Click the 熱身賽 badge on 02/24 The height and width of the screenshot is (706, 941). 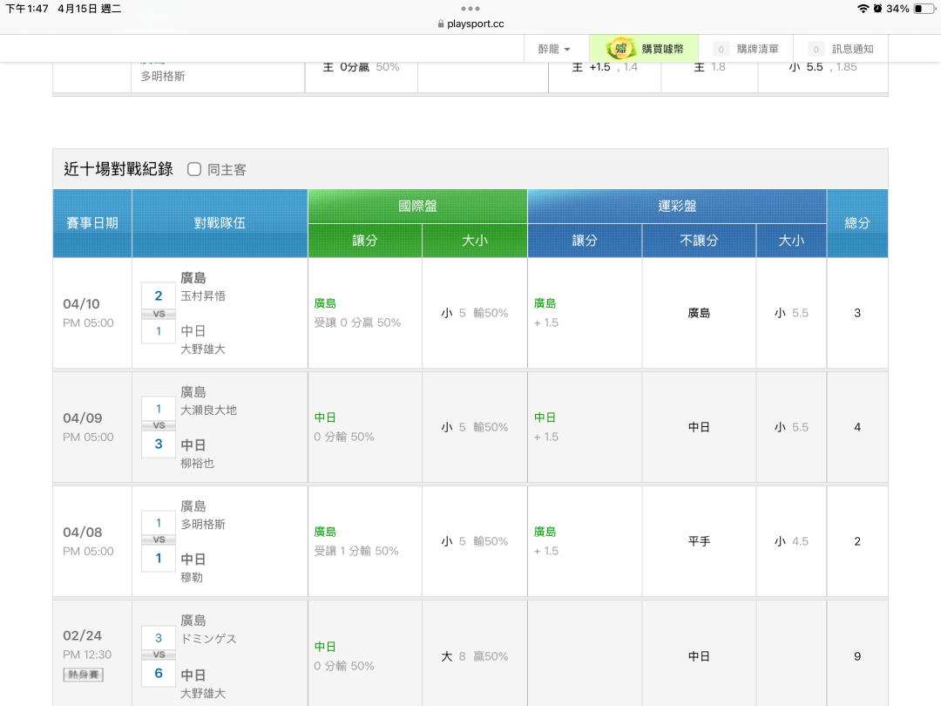point(84,675)
